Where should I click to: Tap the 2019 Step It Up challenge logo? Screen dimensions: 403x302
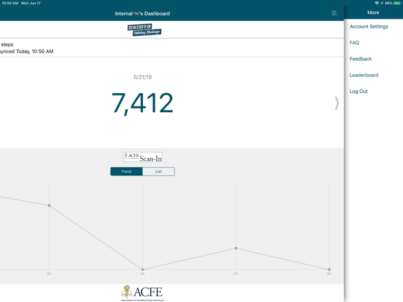click(144, 30)
